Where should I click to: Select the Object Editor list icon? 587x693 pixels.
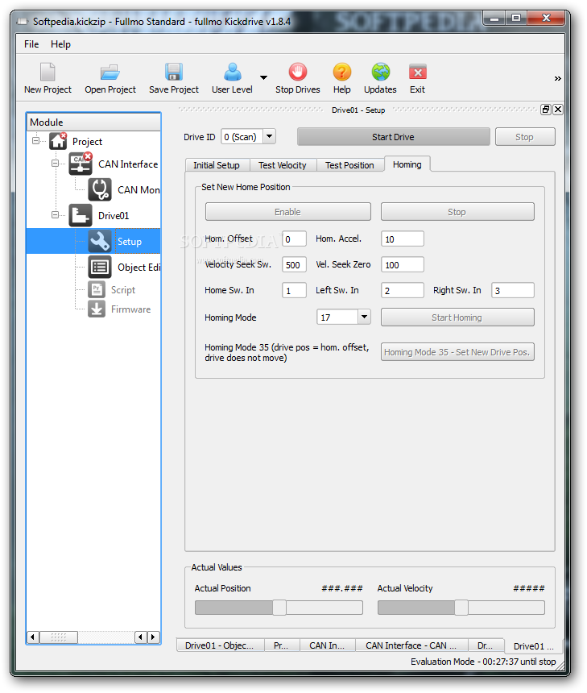point(100,267)
